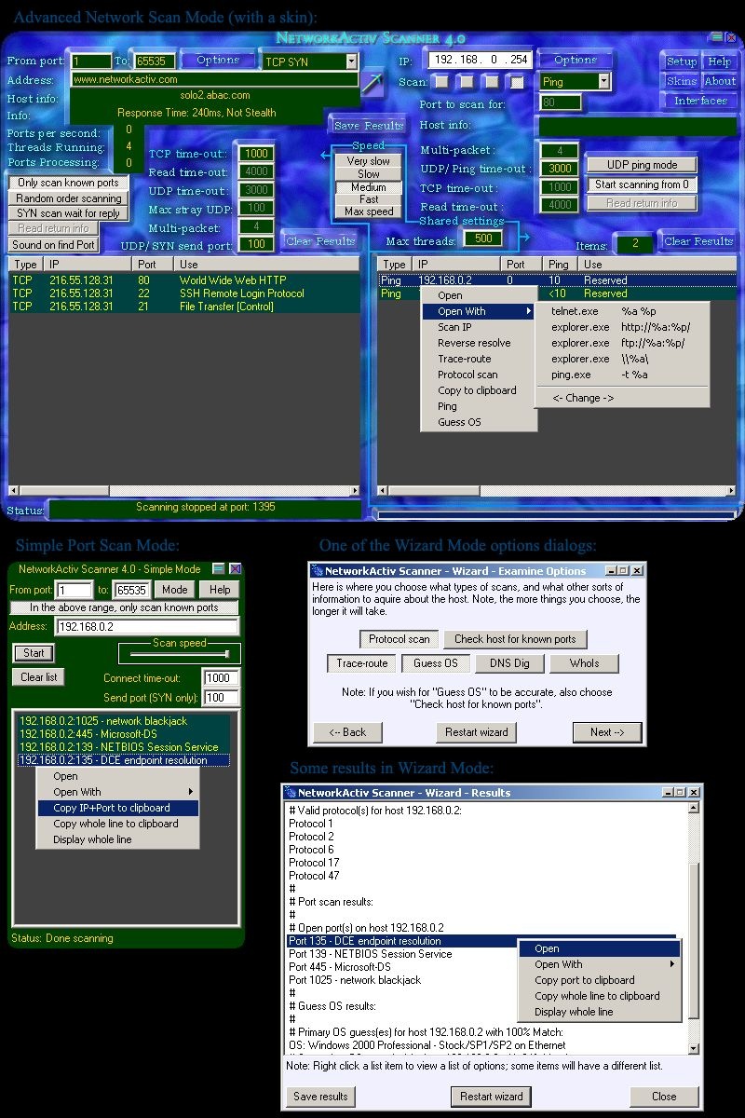Click the Wizard Results vertical scrollbar
This screenshot has width=745, height=1118.
coord(692,930)
